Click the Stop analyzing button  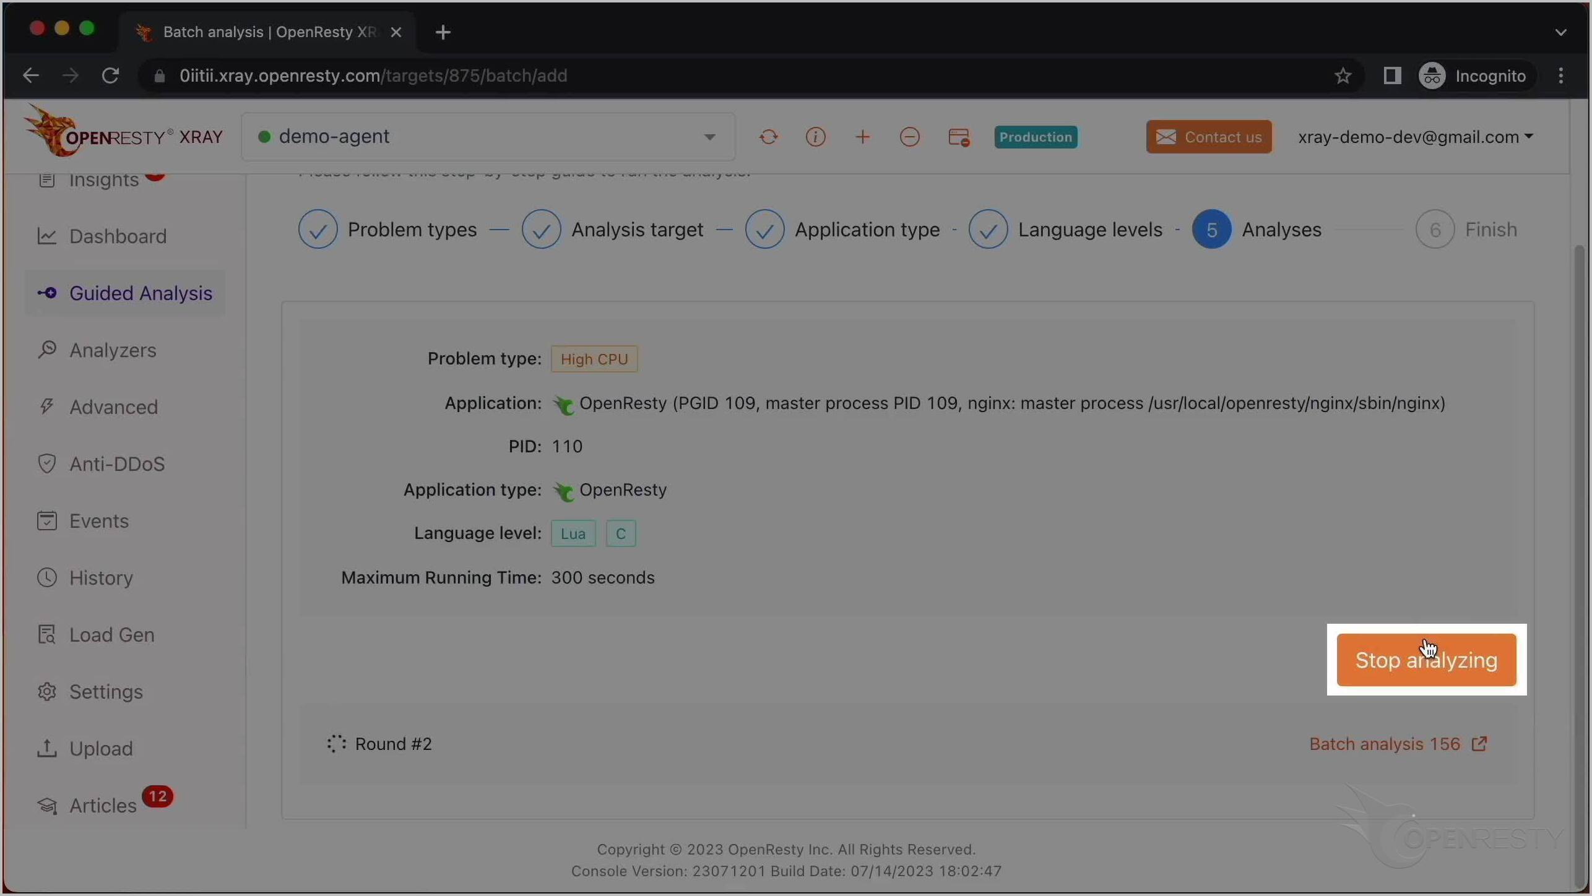click(x=1426, y=660)
